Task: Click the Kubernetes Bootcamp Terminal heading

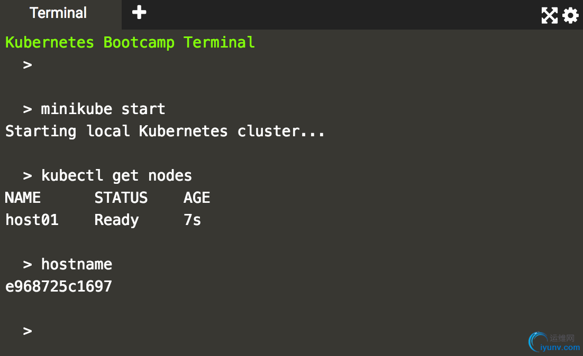Action: pos(130,42)
